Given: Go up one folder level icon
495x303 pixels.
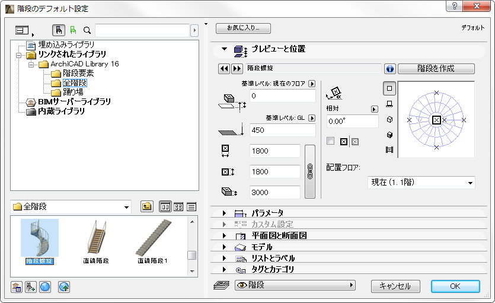Looking at the screenshot, I should [x=147, y=207].
